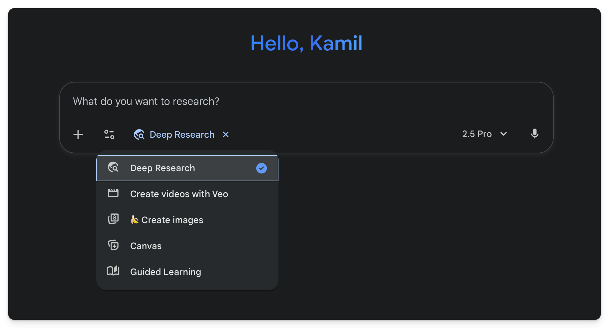The height and width of the screenshot is (328, 609).
Task: Toggle the blue checkmark on Deep Research
Action: (262, 168)
